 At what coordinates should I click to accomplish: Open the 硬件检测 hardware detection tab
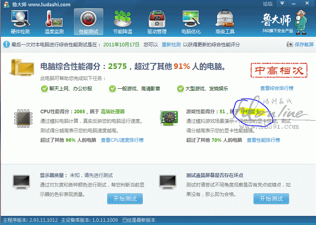tap(20, 22)
